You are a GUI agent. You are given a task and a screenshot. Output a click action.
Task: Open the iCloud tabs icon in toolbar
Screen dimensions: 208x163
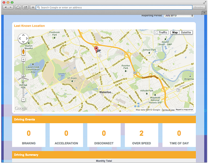(18, 7)
